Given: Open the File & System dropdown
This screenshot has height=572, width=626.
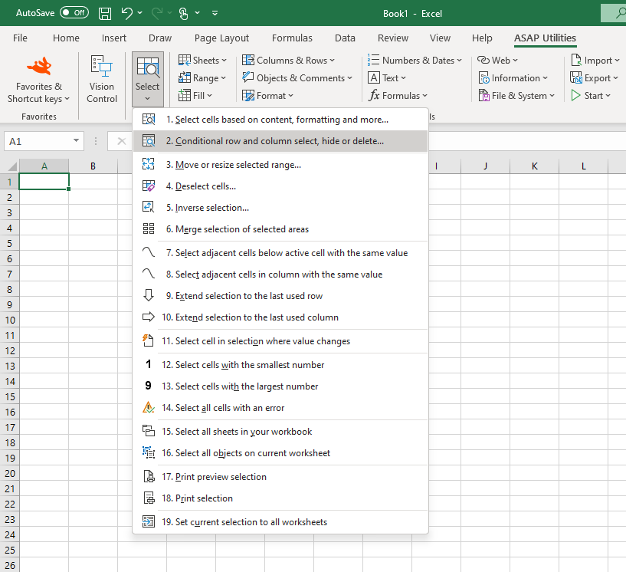Looking at the screenshot, I should coord(516,96).
